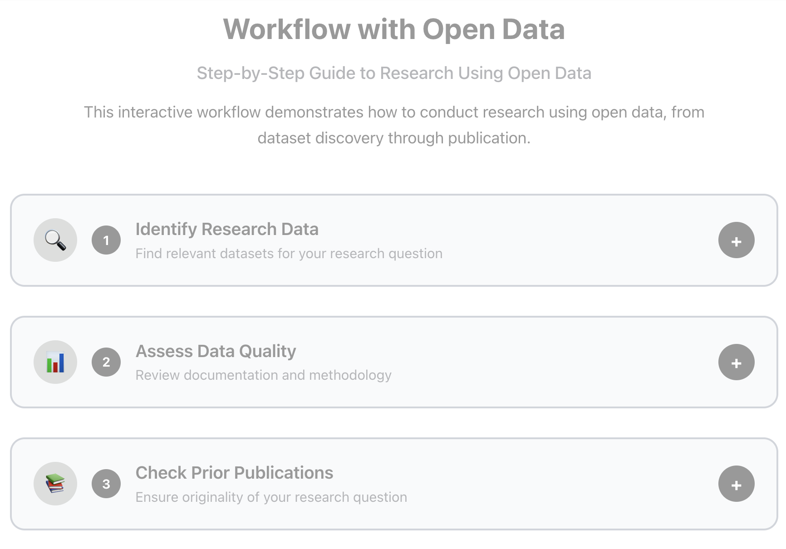Click empty space inside Check Prior Publications card
The height and width of the screenshot is (549, 786).
pos(545,485)
